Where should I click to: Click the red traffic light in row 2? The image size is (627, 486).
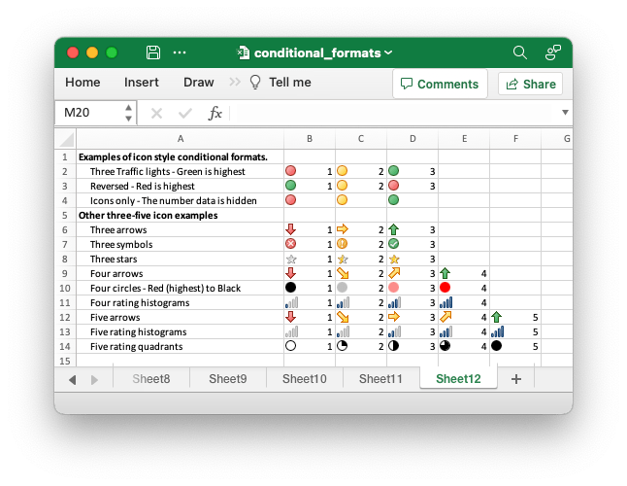click(x=291, y=171)
